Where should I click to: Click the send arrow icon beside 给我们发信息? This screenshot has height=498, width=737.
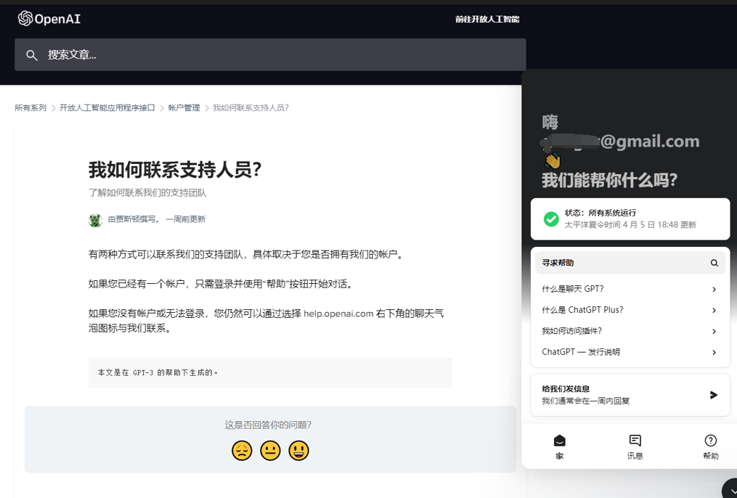pyautogui.click(x=714, y=395)
